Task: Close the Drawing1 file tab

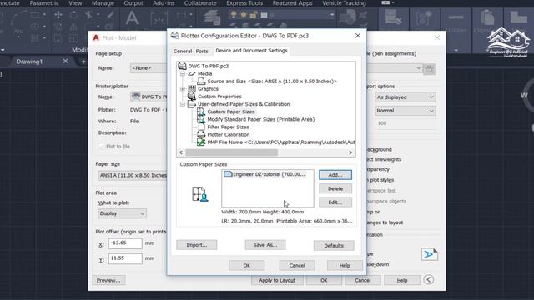Action: pyautogui.click(x=65, y=61)
